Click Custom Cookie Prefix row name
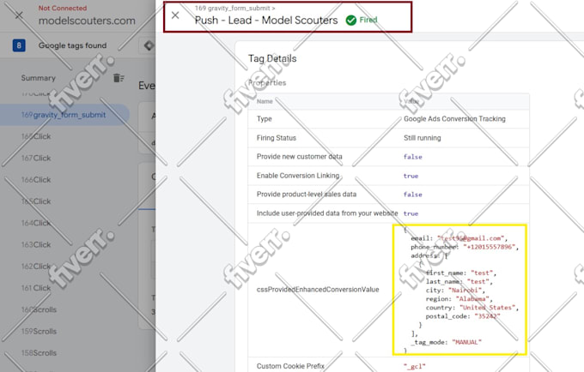The image size is (584, 372). (x=290, y=366)
